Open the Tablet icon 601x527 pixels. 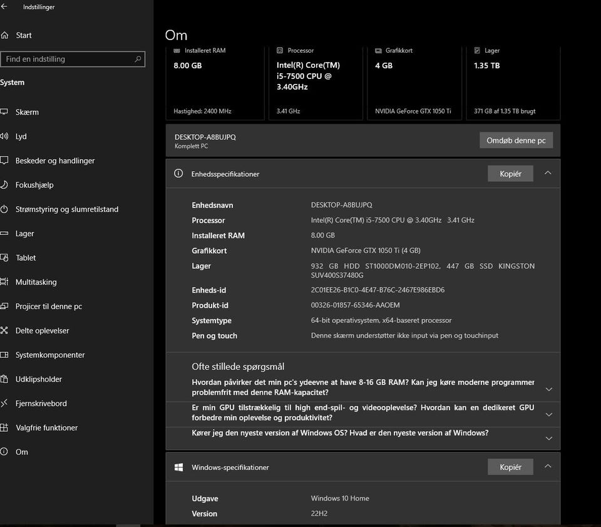(x=4, y=258)
